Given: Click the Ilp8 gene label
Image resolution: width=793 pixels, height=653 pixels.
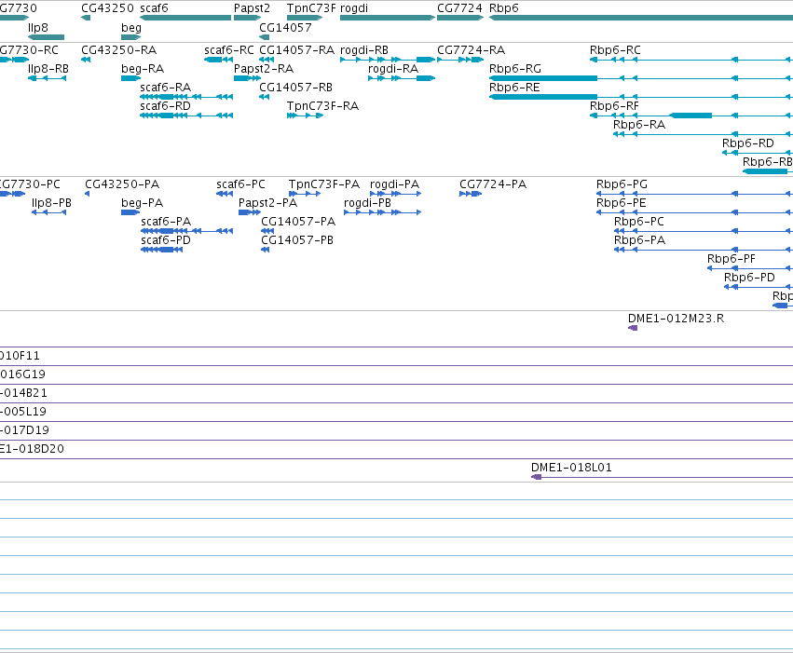Looking at the screenshot, I should 38,27.
